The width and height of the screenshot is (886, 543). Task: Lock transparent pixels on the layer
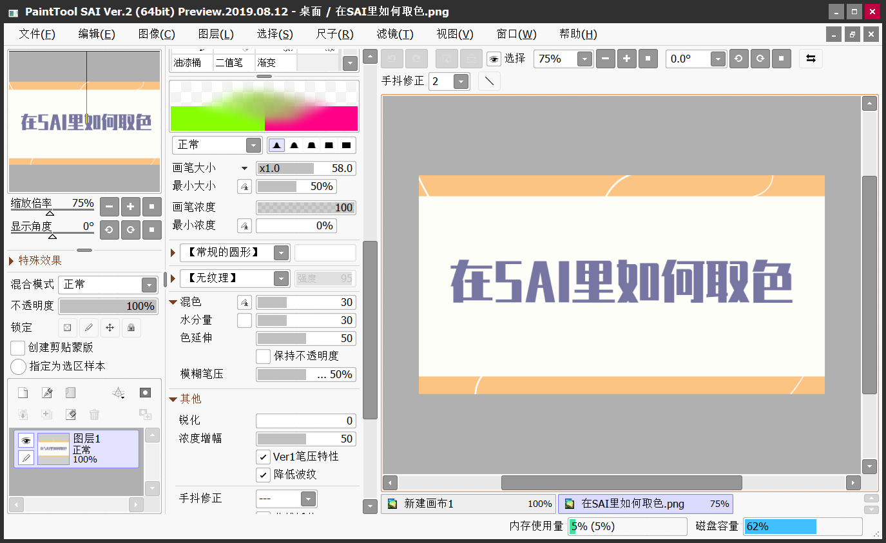[67, 327]
